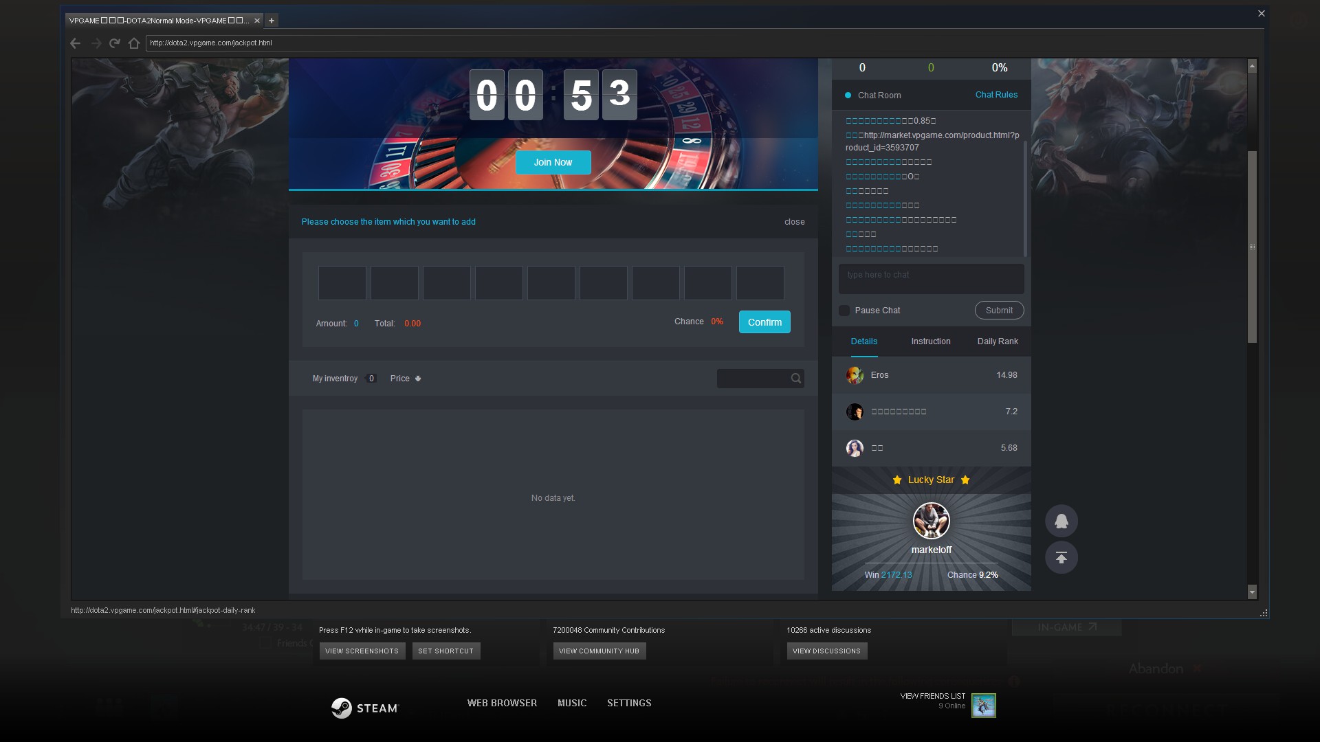Click markeloff's Lucky Star avatar
The height and width of the screenshot is (742, 1320).
pyautogui.click(x=931, y=521)
